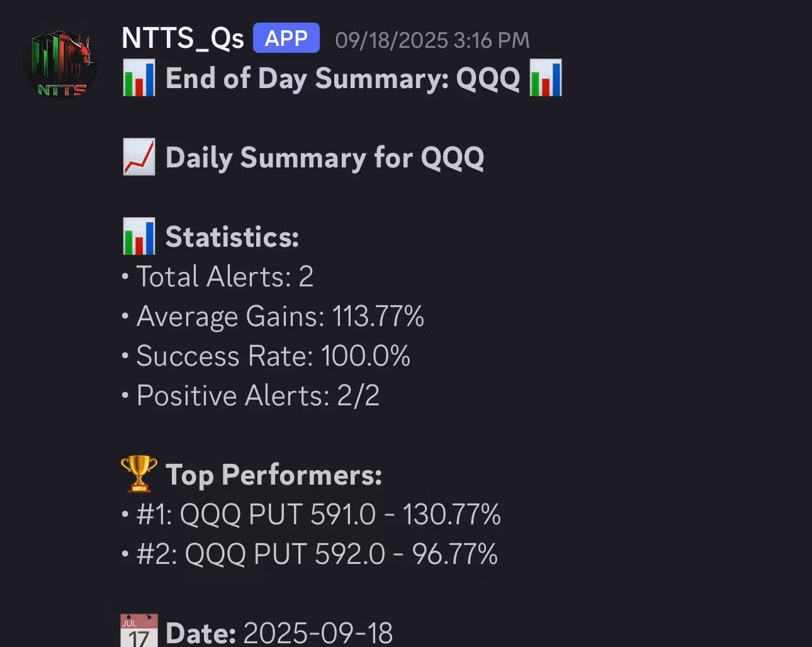This screenshot has width=812, height=647.
Task: Click the 09/18/2025 3:16 PM timestamp
Action: click(x=432, y=40)
